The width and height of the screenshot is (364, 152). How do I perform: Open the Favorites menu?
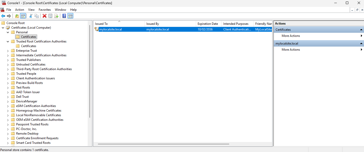[x=45, y=10]
